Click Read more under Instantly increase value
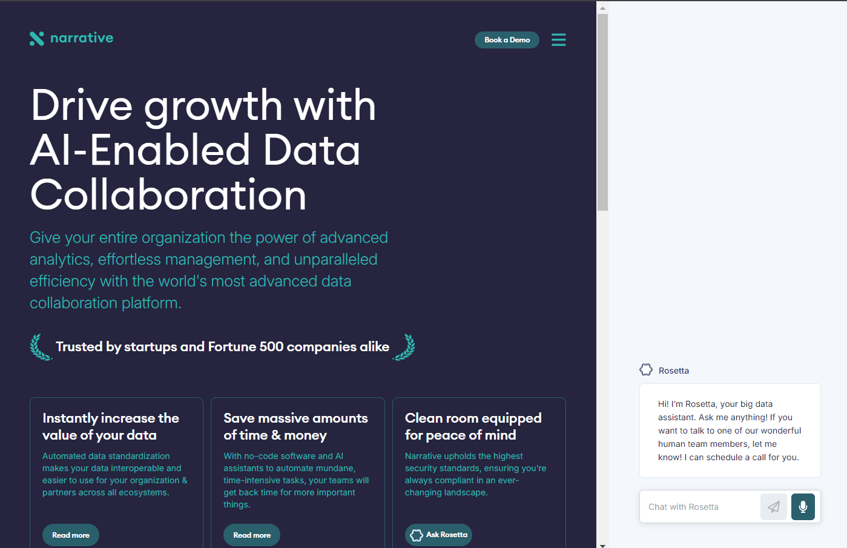The image size is (847, 548). [x=71, y=535]
